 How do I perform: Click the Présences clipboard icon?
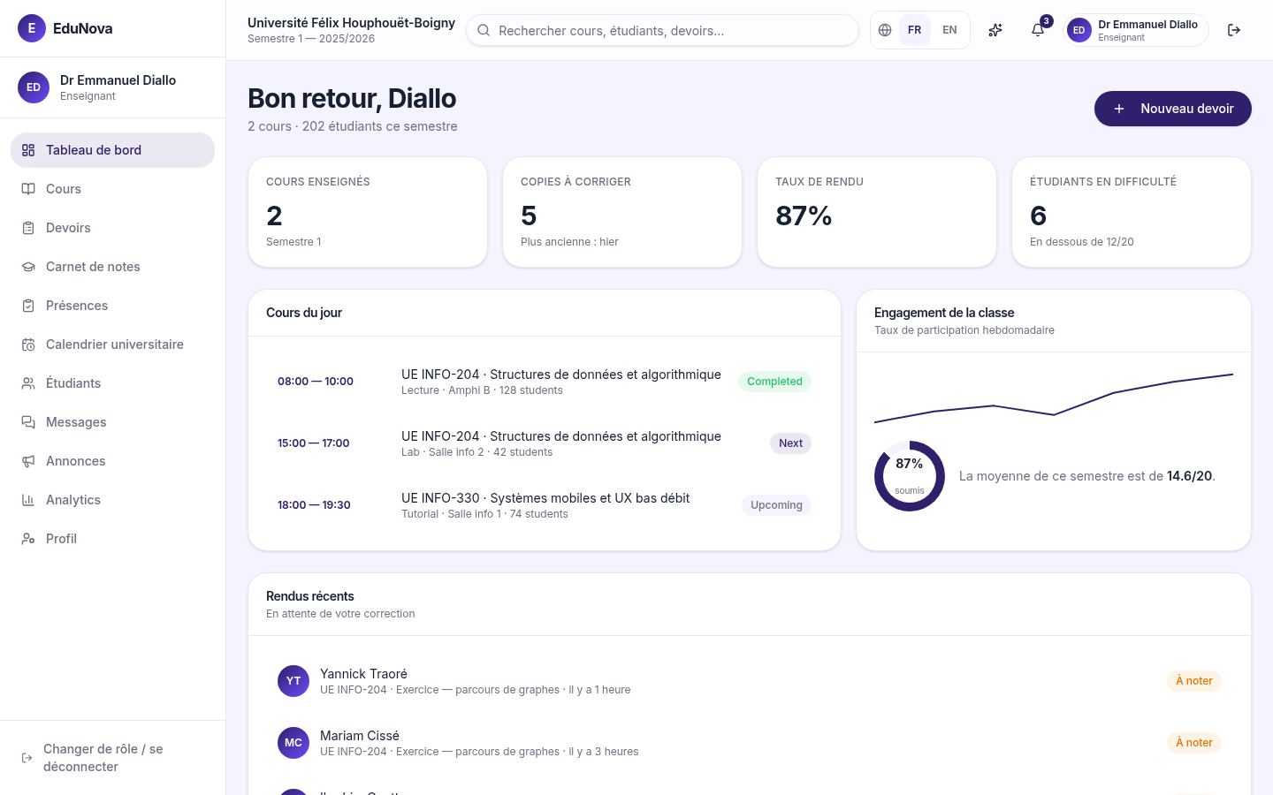coord(28,306)
